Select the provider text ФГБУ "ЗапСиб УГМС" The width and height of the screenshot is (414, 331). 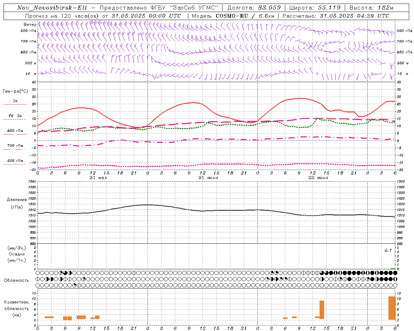click(184, 8)
